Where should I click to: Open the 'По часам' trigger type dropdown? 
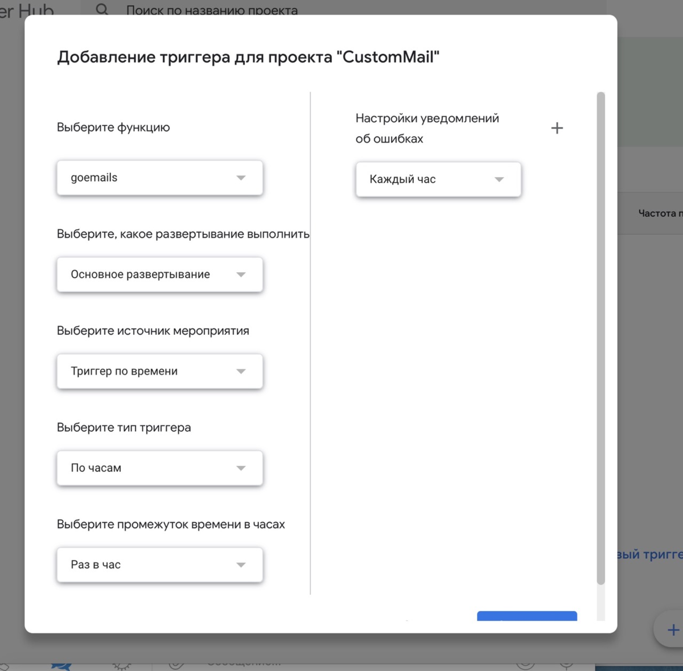point(159,468)
